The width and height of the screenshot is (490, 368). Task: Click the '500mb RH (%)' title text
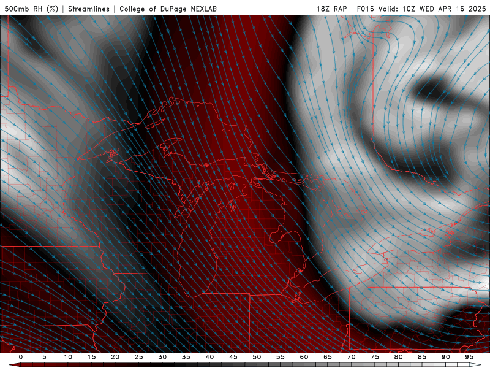tap(32, 9)
